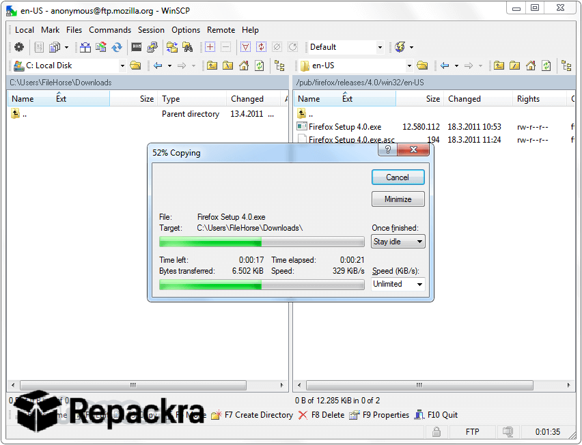Click the Find Files binoculars icon
Image resolution: width=582 pixels, height=445 pixels.
tap(187, 47)
